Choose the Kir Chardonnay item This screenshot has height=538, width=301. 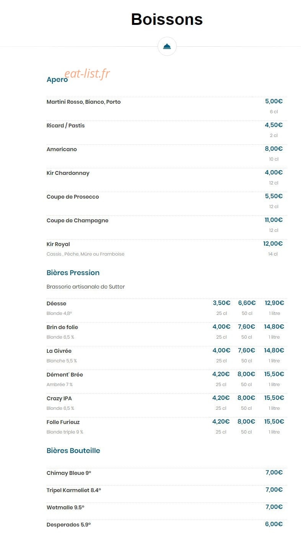point(68,173)
